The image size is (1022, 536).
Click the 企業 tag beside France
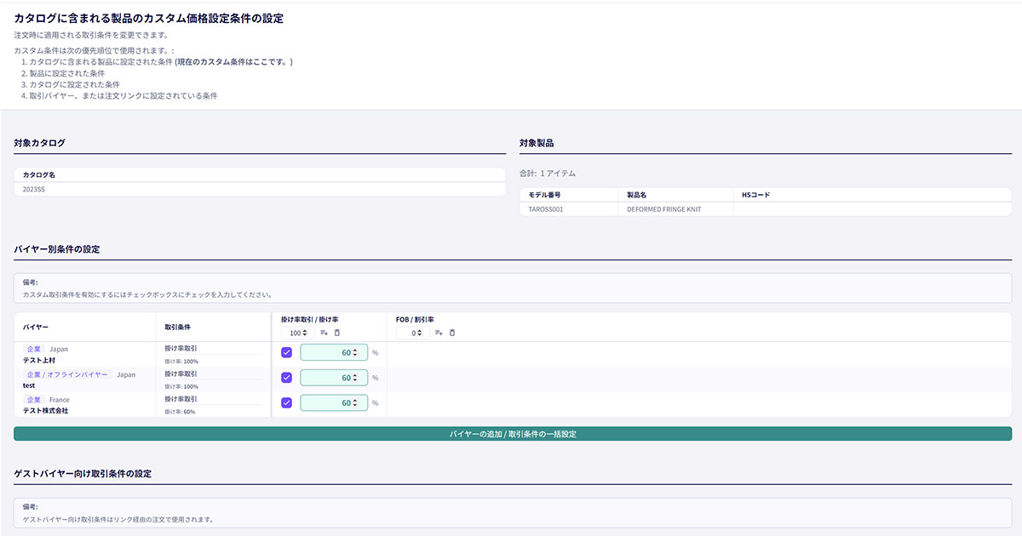(x=34, y=400)
